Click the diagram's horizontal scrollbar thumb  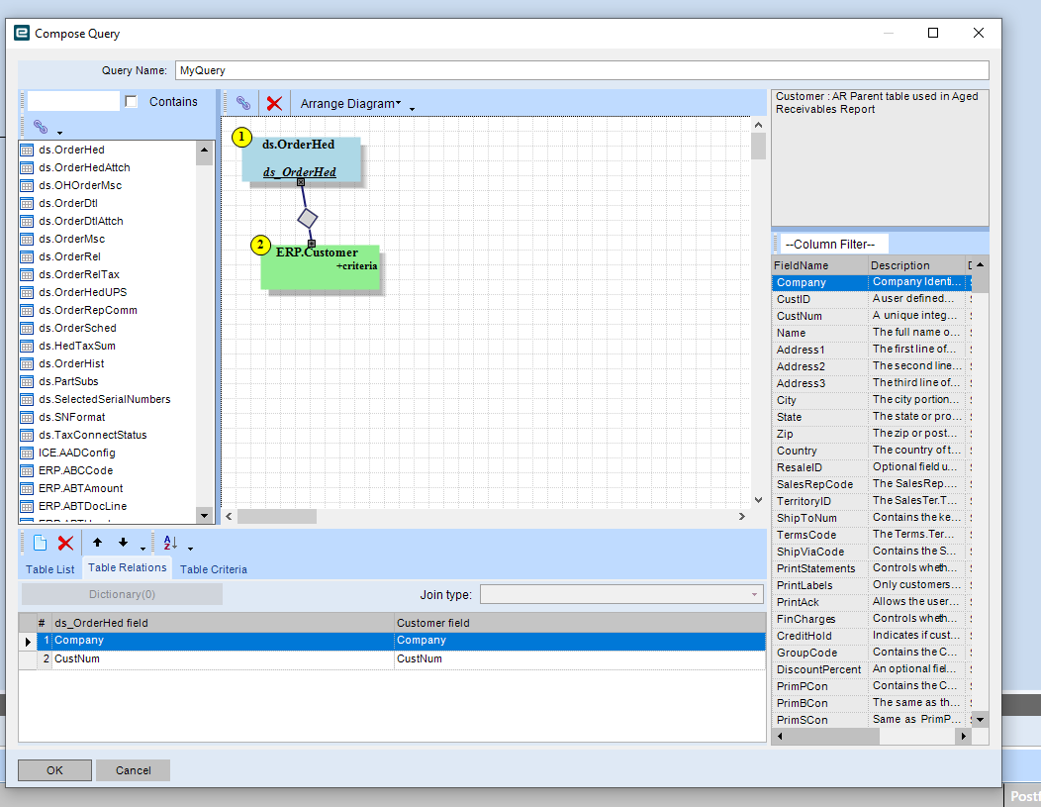pos(276,517)
